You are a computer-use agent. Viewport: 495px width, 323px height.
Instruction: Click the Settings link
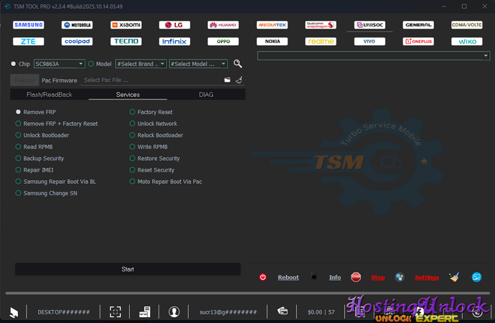(x=426, y=277)
